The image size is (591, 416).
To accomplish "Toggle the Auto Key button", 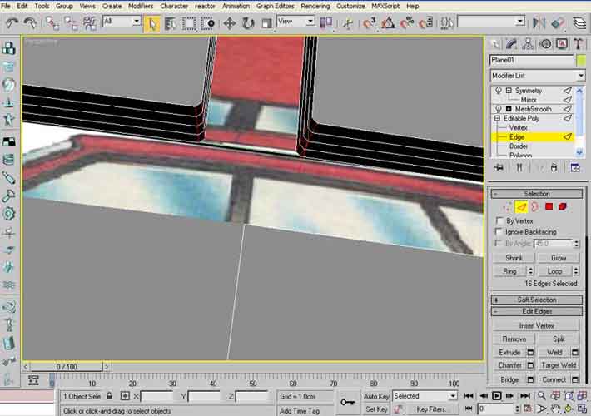I will coord(377,396).
